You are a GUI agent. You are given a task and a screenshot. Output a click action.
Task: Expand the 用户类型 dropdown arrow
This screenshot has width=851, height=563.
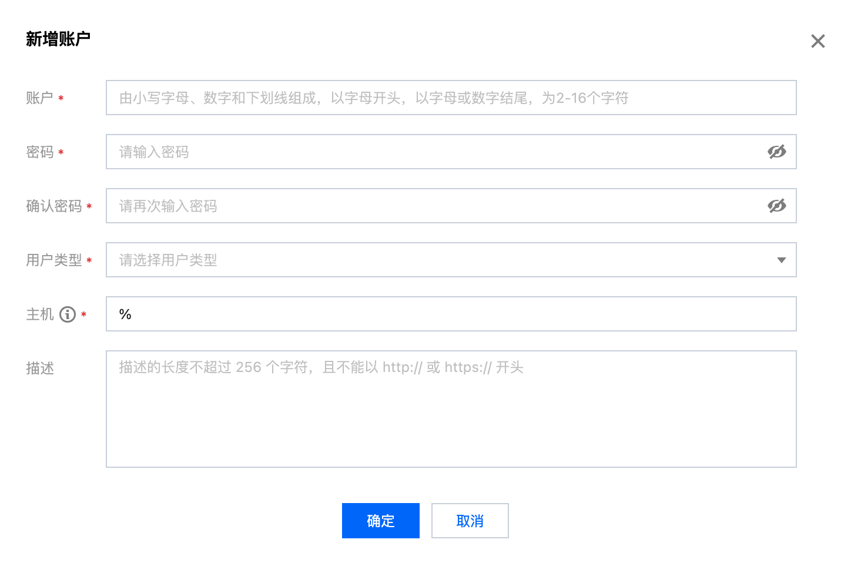click(781, 260)
